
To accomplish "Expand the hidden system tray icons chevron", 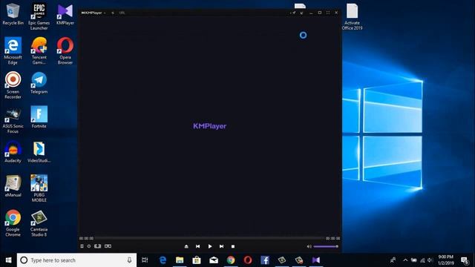I will click(x=405, y=260).
